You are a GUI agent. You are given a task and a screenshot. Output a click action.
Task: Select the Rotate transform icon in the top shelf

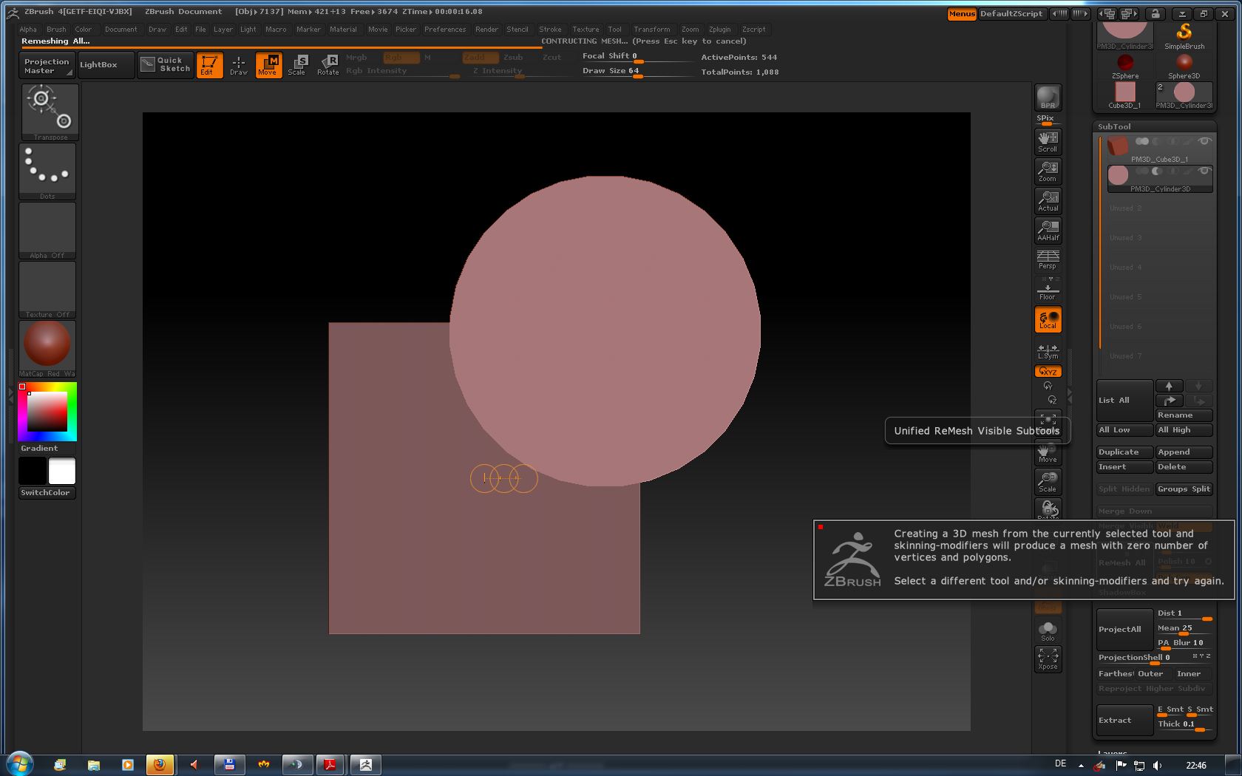point(328,65)
